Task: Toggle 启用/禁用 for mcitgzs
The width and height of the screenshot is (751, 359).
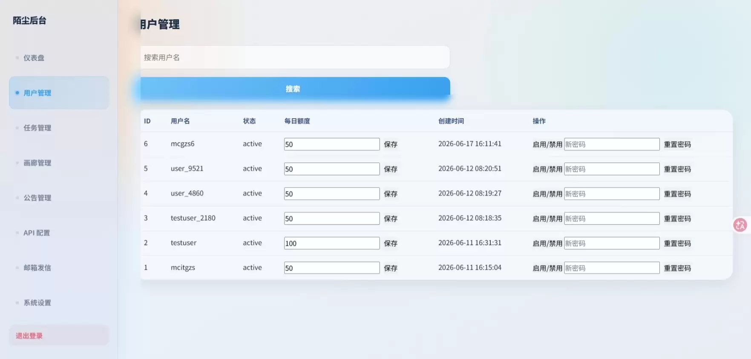Action: (x=547, y=268)
